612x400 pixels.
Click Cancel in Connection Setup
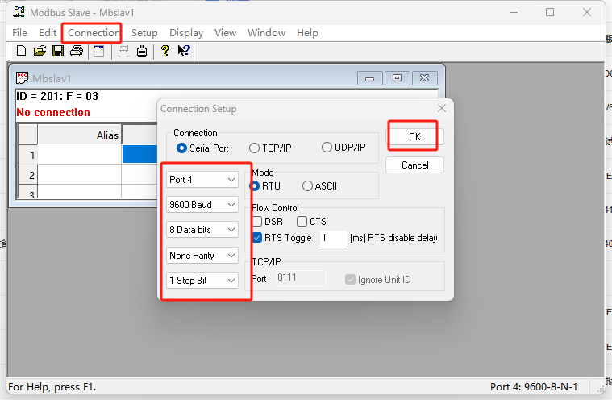coord(414,165)
